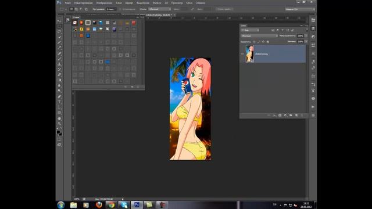
Task: Select the Quick Selection tool
Action: point(59,37)
